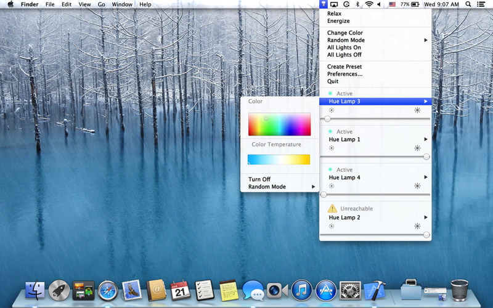The height and width of the screenshot is (308, 493).
Task: Pick a color from the rainbow color spectrum
Action: (x=279, y=124)
